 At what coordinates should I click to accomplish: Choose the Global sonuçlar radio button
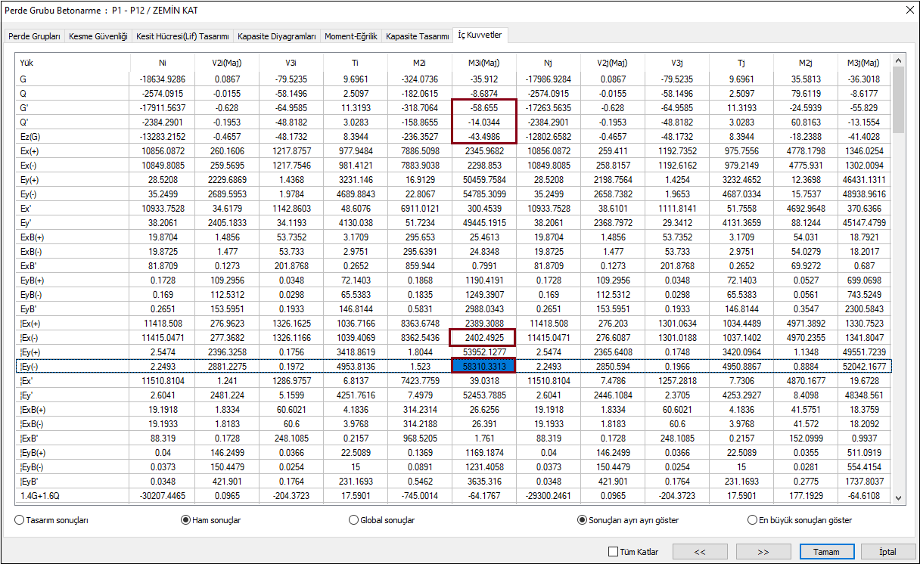(353, 520)
